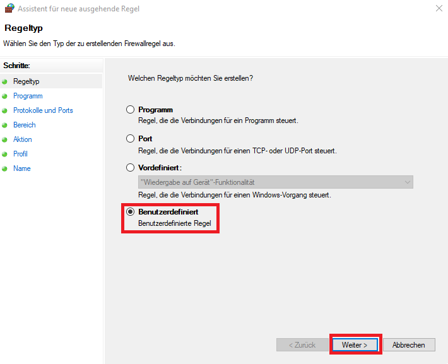The width and height of the screenshot is (448, 364).
Task: Open the Bereich step in sidebar
Action: [x=25, y=125]
